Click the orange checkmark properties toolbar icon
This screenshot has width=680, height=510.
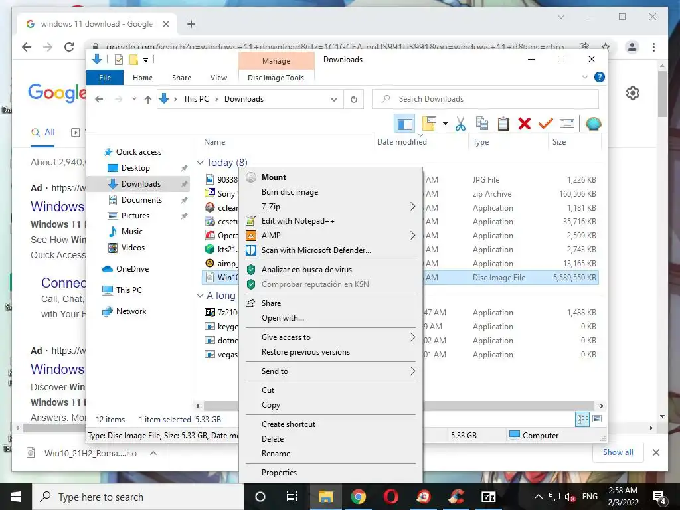pos(546,124)
